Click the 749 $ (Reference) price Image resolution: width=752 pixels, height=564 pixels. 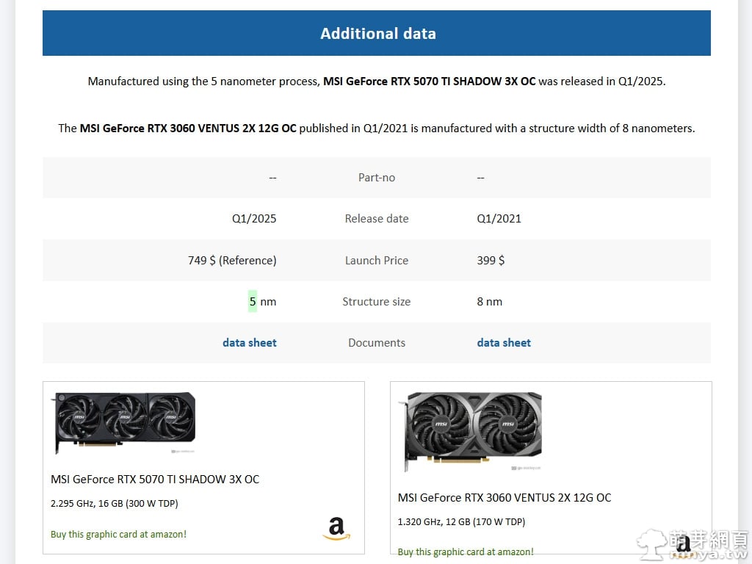coord(232,261)
